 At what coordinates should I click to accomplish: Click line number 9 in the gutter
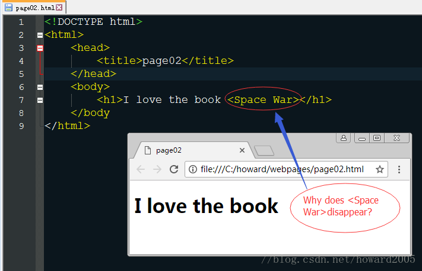(21, 126)
